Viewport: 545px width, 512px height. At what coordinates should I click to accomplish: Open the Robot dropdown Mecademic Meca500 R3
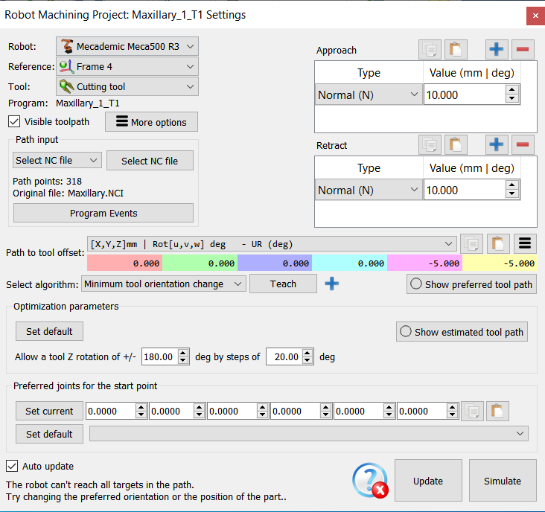click(127, 46)
